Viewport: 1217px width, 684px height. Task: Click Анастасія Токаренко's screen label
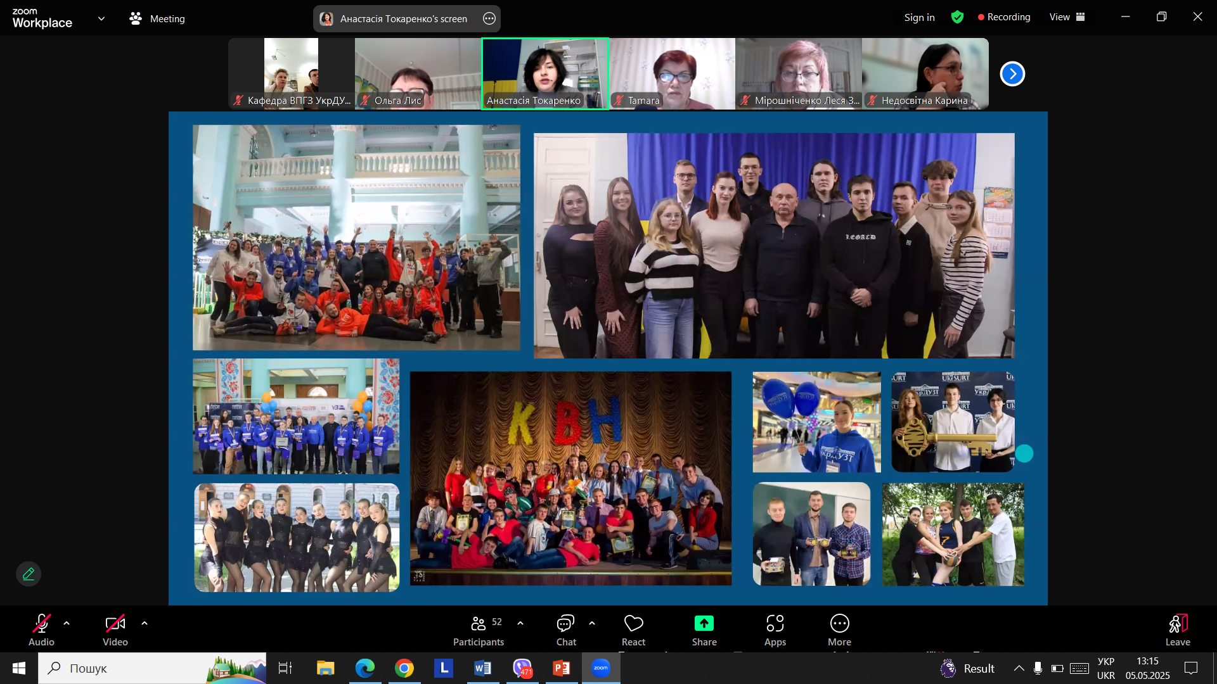(x=404, y=19)
